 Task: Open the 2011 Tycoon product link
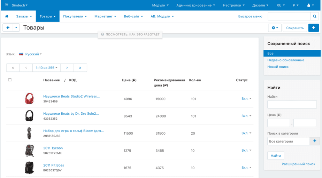53,148
